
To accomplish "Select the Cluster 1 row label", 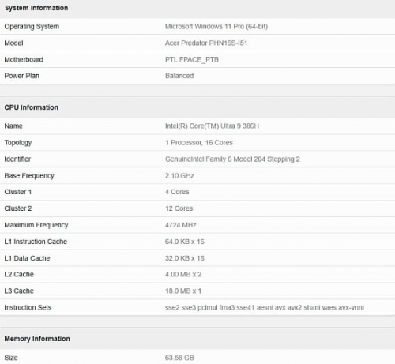I will pos(18,192).
